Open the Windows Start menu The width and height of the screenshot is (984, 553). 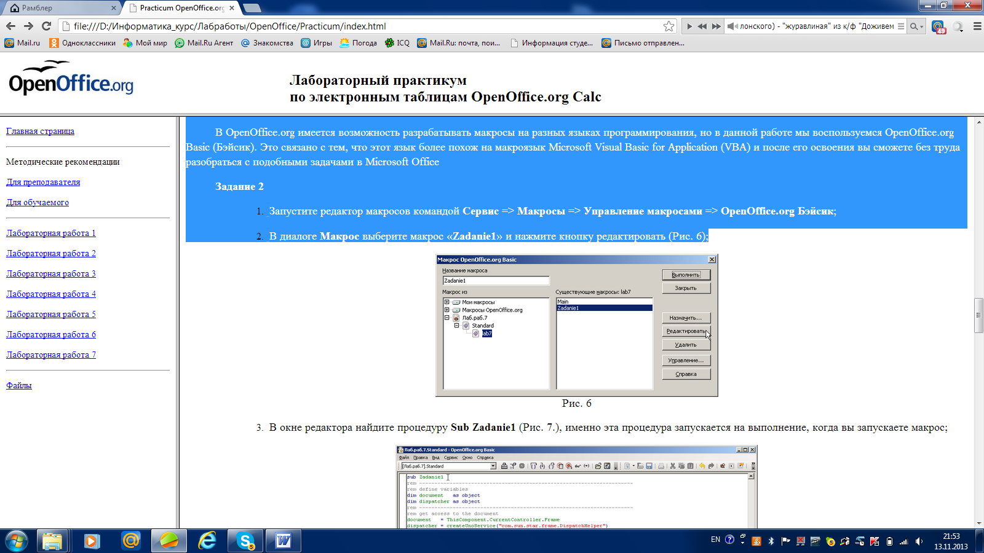tap(17, 541)
